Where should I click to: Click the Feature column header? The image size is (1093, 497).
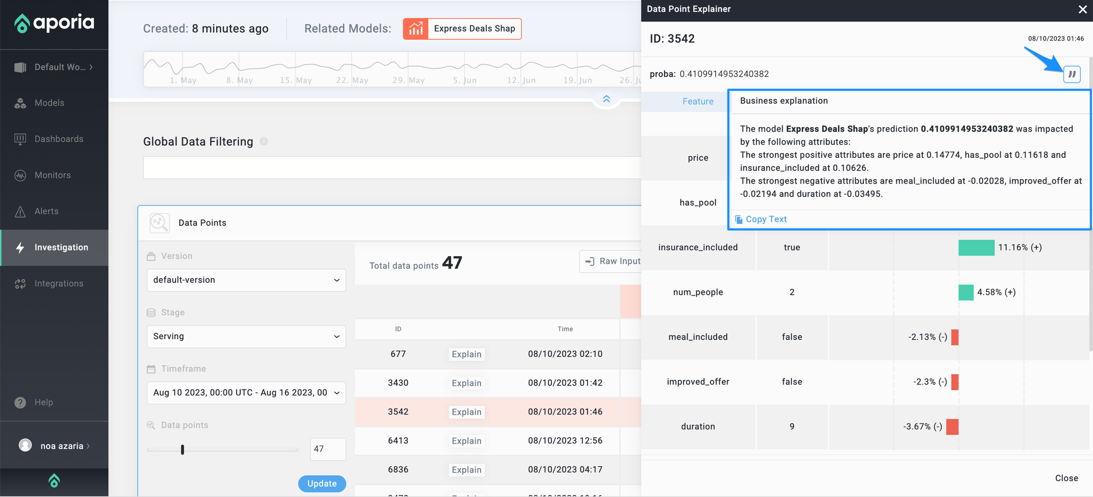698,102
